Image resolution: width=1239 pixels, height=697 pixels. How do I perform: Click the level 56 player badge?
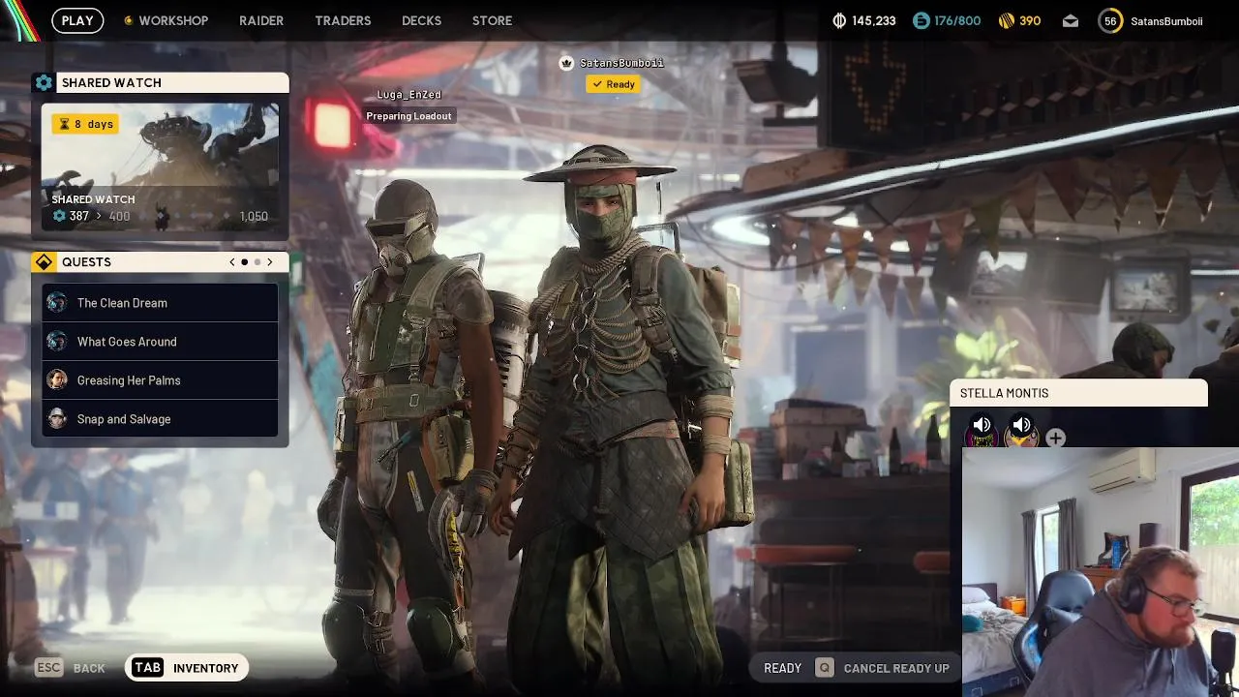(1110, 20)
